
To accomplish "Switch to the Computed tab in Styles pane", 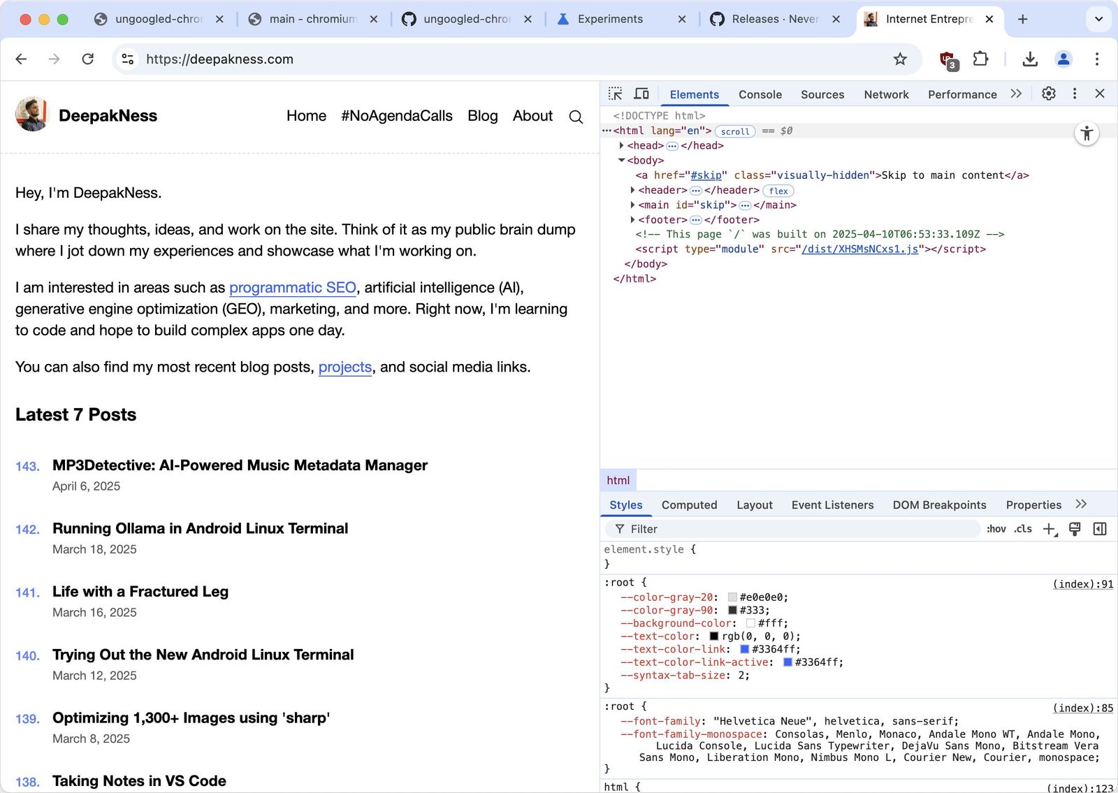I will coord(689,504).
